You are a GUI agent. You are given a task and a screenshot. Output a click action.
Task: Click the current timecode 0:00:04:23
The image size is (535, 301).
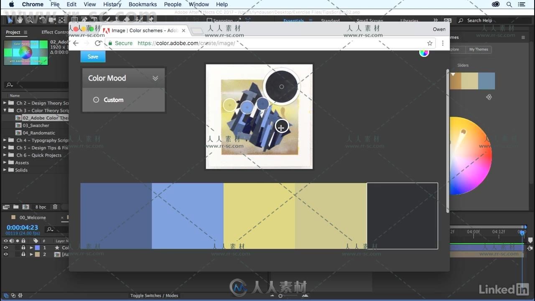22,227
